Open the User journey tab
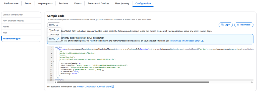The image size is (257, 92). [x=122, y=3]
